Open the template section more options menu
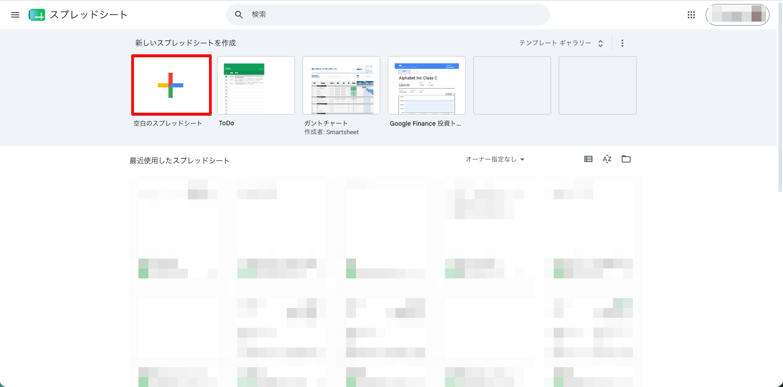Screen dimensions: 783x387 tap(622, 43)
